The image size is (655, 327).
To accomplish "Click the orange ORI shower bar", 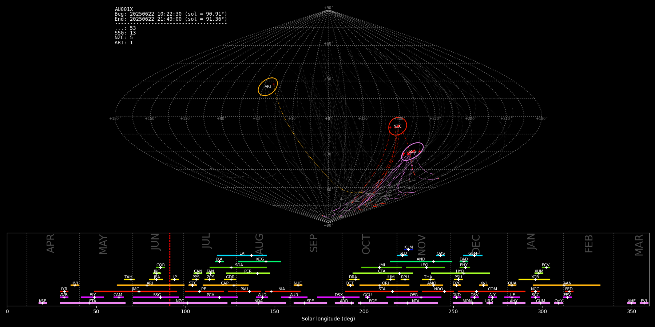I will [x=384, y=285].
